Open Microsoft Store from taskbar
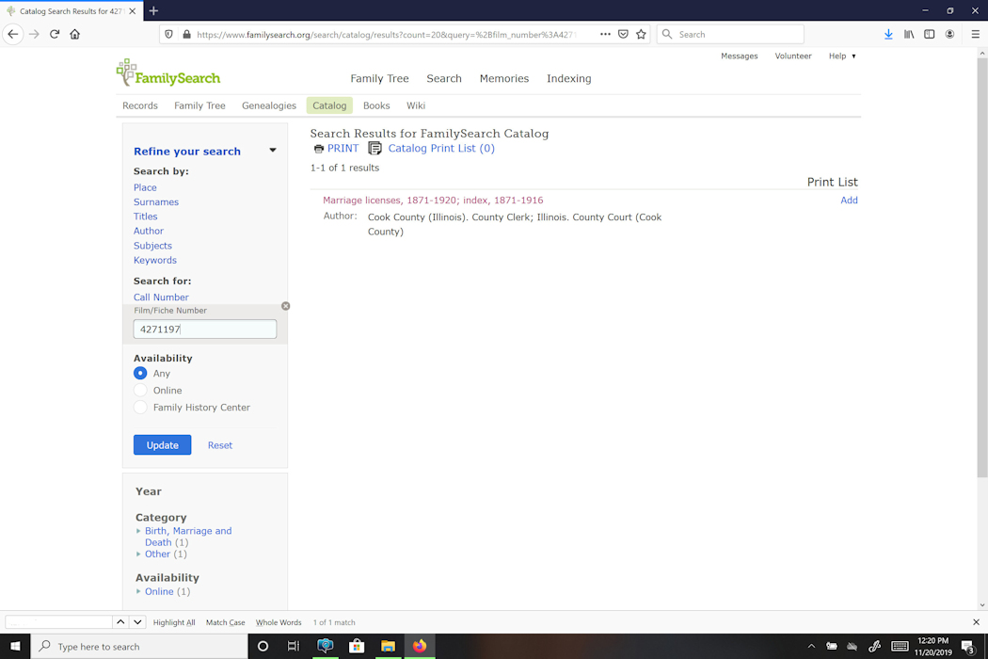The height and width of the screenshot is (659, 988). [x=357, y=647]
